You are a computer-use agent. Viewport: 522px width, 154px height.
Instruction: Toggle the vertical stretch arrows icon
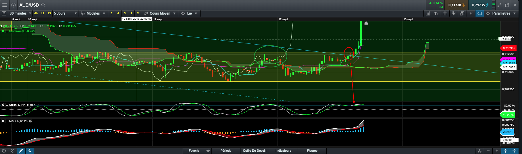click(x=514, y=151)
